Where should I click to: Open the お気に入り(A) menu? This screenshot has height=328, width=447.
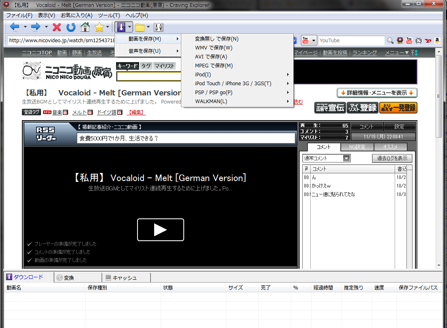click(x=76, y=15)
